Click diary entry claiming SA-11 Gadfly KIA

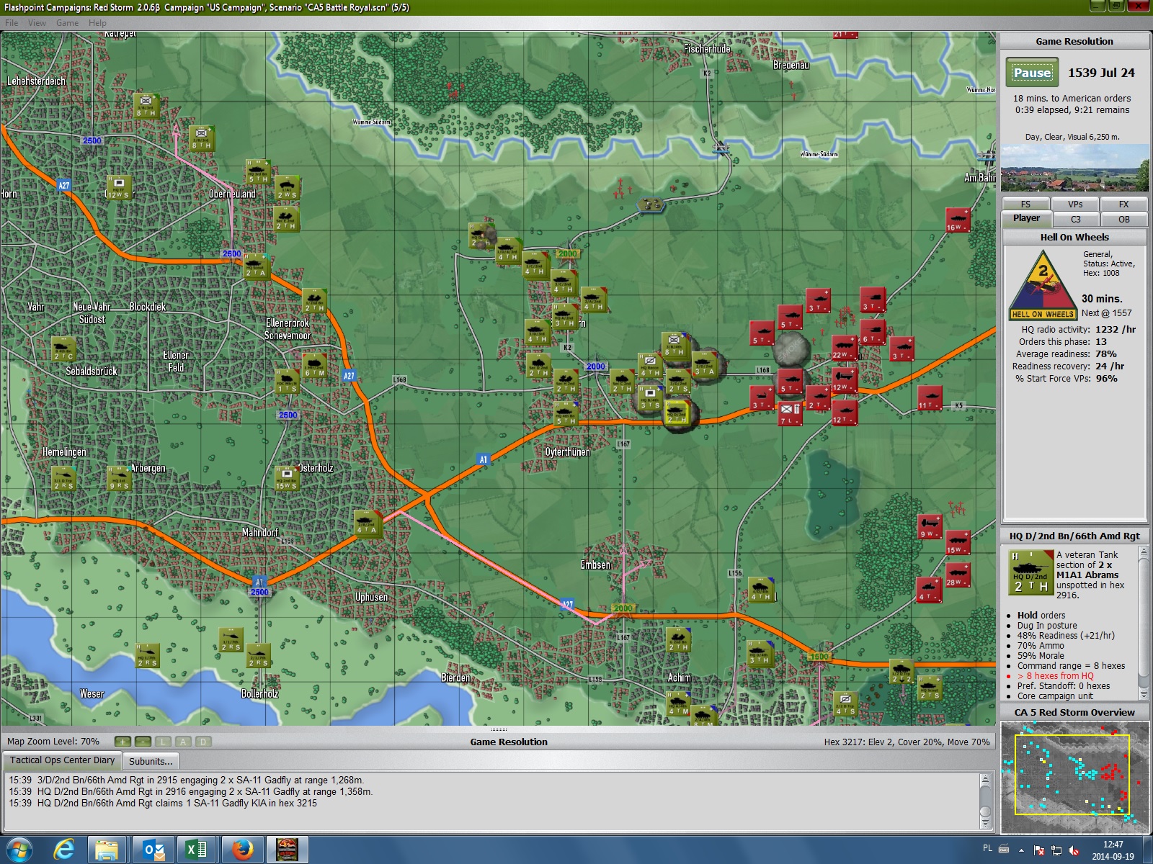click(163, 803)
